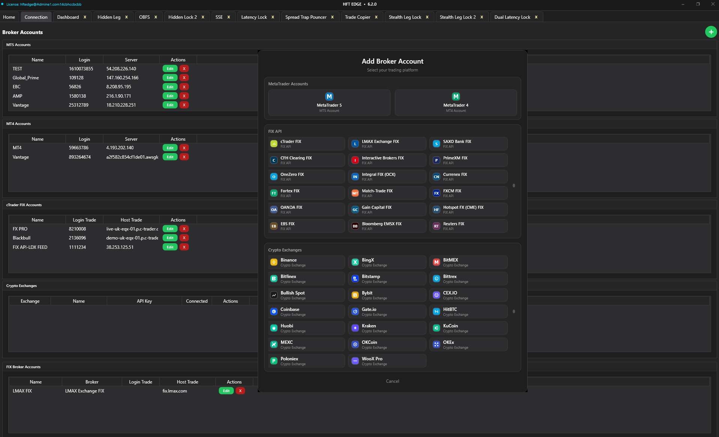Click the Crypto Exchanges list scrollbar handle

(x=514, y=311)
